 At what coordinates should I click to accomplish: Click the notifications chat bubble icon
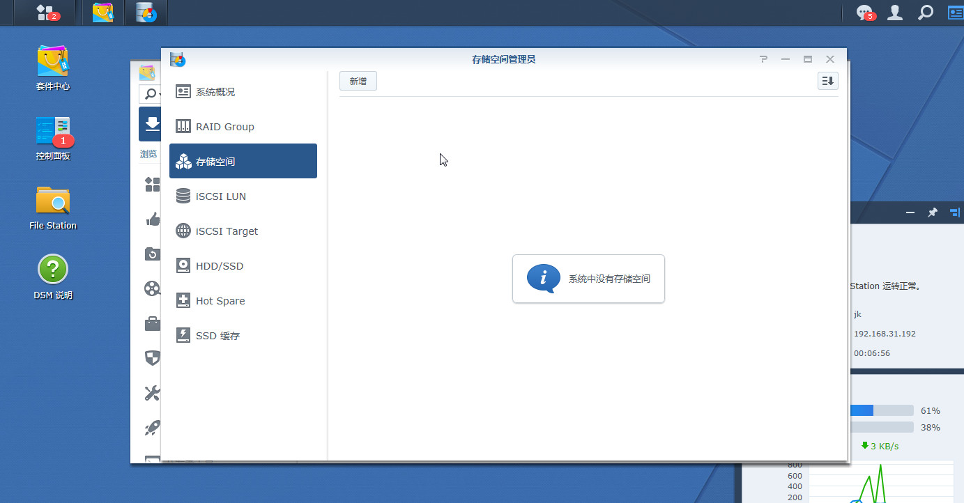click(x=864, y=13)
